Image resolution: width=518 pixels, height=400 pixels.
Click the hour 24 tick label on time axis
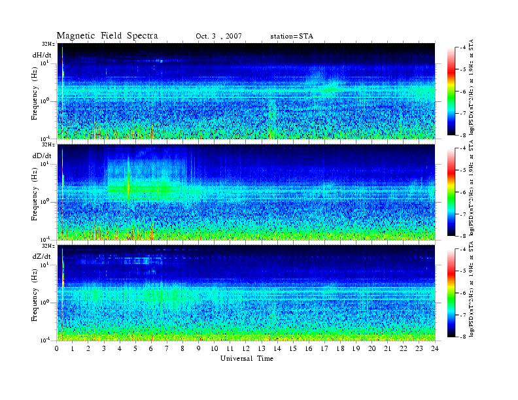(435, 348)
